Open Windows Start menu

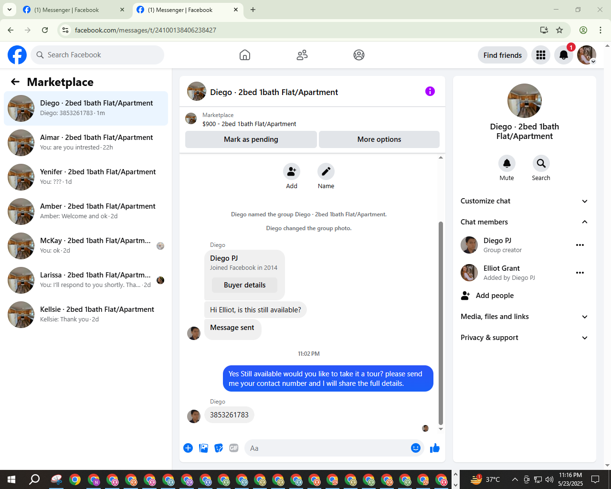[11, 479]
